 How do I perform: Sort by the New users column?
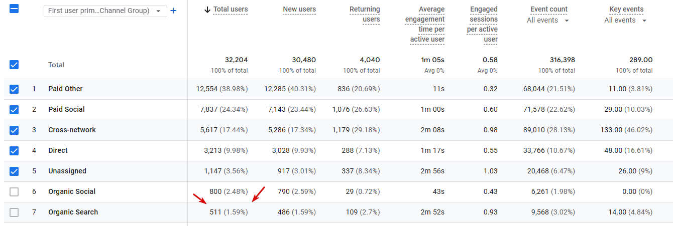coord(299,10)
